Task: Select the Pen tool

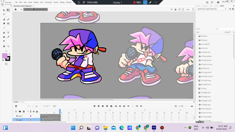Action: (x=4, y=33)
